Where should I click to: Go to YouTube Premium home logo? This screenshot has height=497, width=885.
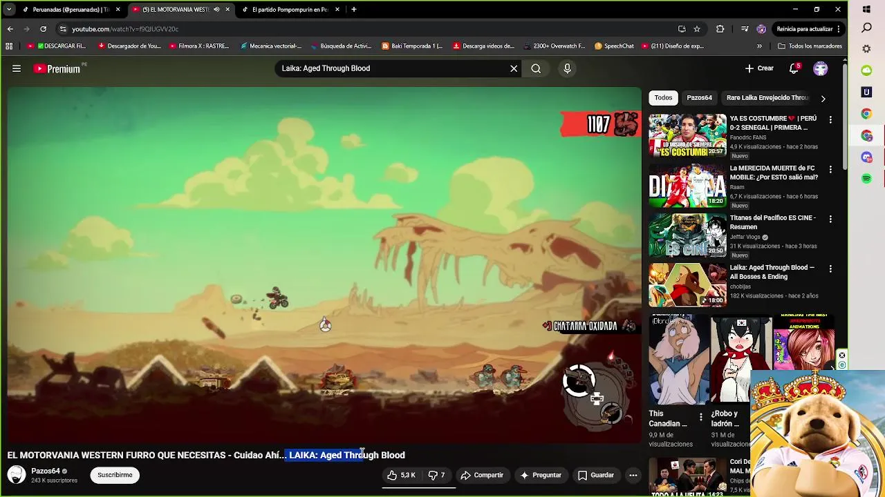[57, 68]
